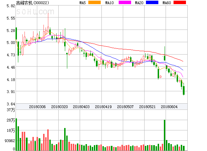Click the 20180604 date label
Screen dimensions: 207x151
pos(169,107)
